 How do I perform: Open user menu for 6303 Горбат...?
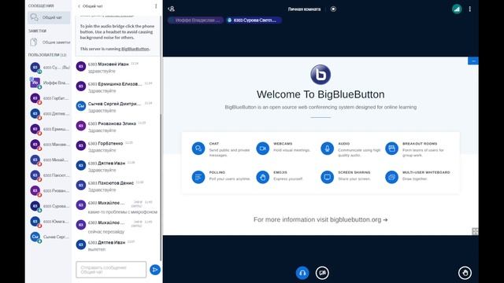[50, 98]
